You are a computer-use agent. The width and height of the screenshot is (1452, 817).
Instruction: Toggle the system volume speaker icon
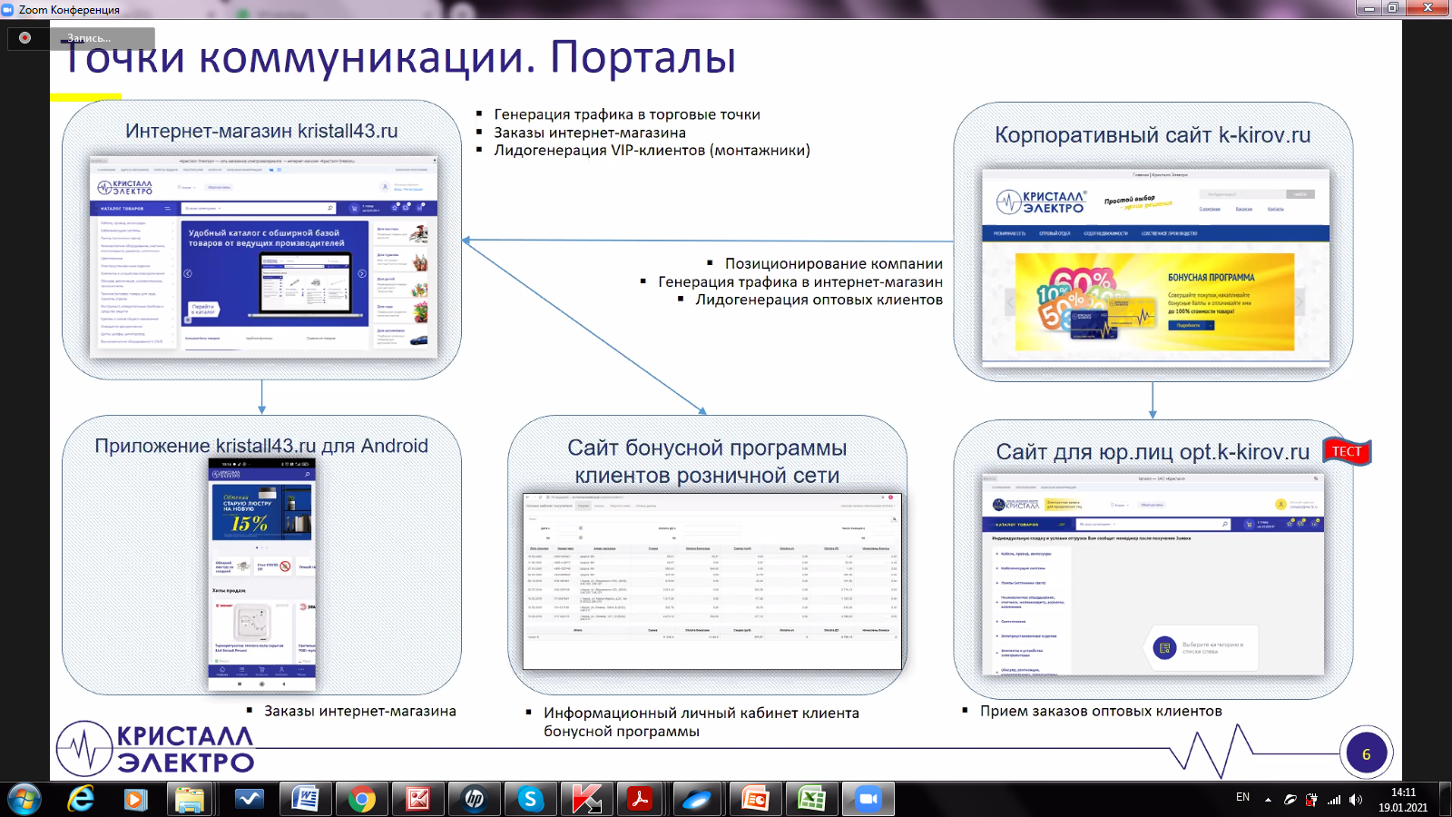click(x=1356, y=800)
